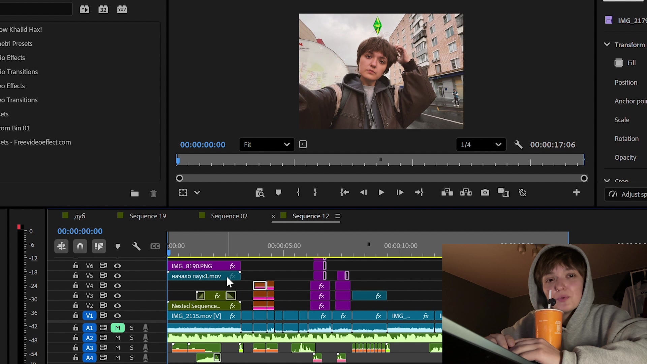Open Program monitor wrench settings
Screen dimensions: 647x364
point(518,145)
